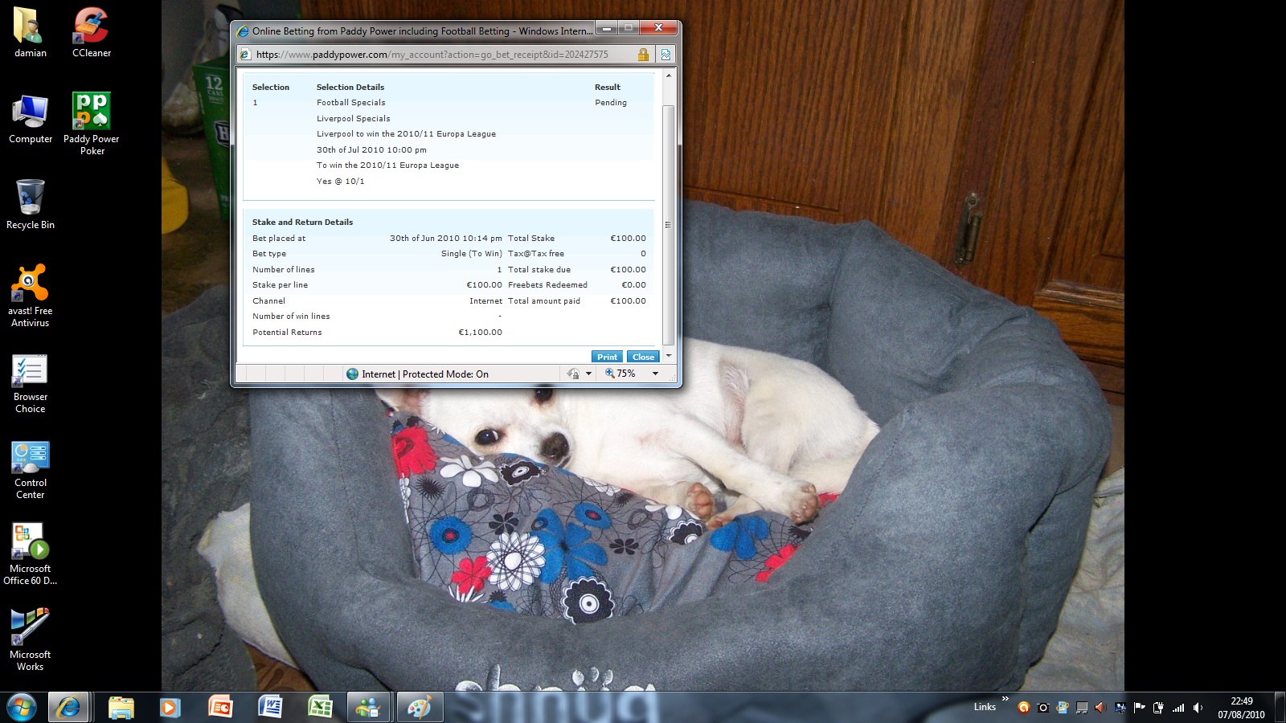The width and height of the screenshot is (1286, 723).
Task: Click the 'Football Specials' selection text
Action: point(351,103)
